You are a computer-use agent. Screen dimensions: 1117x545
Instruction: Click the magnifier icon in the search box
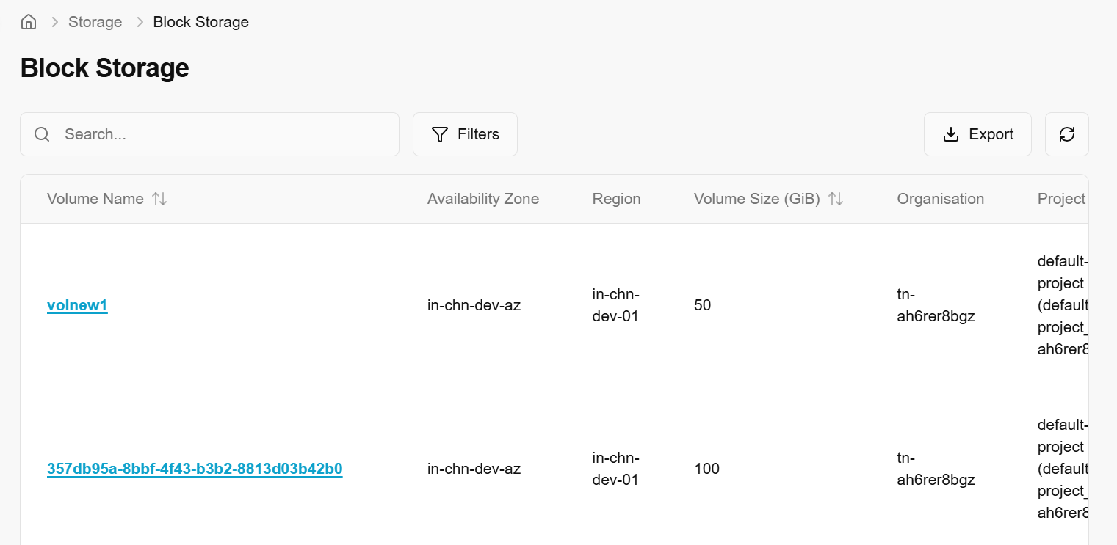coord(42,134)
